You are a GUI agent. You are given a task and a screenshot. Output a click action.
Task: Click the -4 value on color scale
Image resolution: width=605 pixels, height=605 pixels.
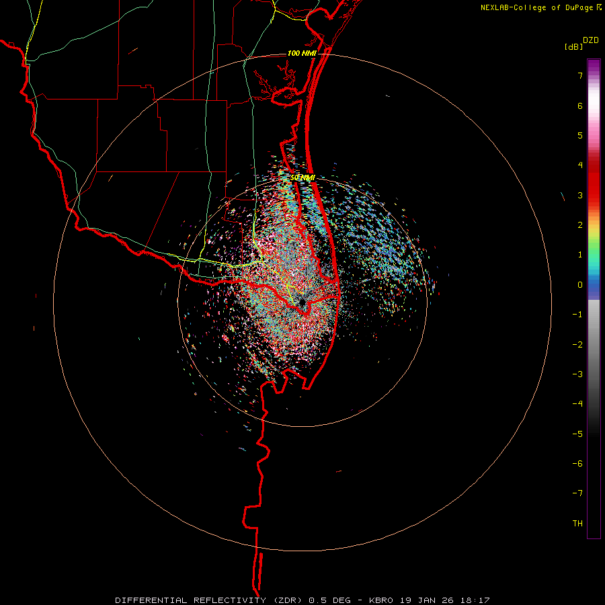[577, 404]
